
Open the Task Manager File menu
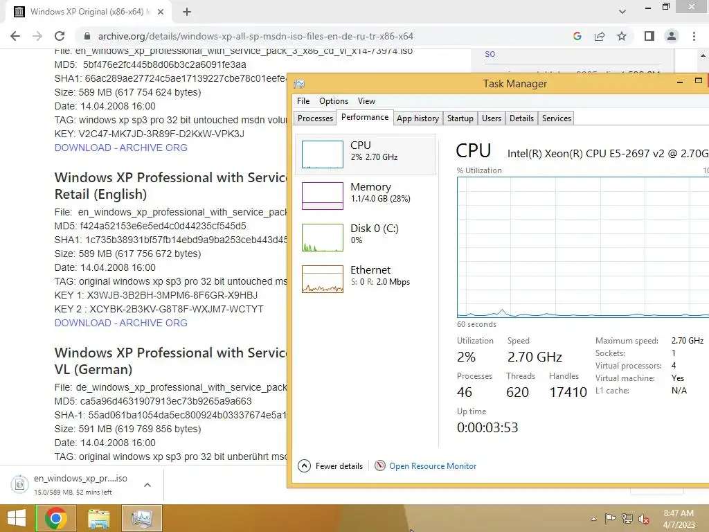303,101
